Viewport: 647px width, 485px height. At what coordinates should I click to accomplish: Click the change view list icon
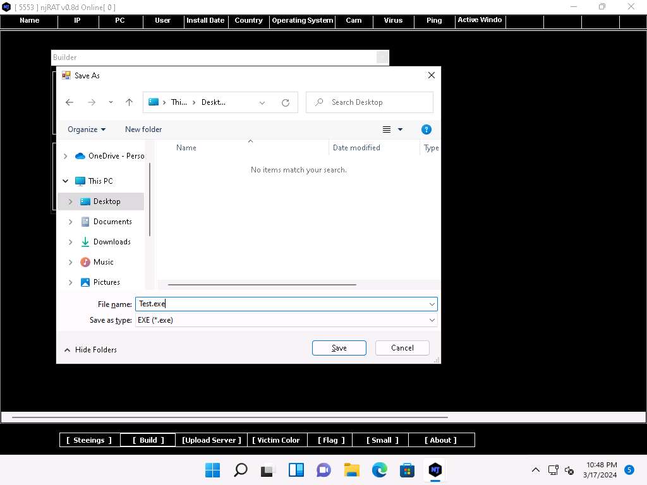(x=387, y=129)
